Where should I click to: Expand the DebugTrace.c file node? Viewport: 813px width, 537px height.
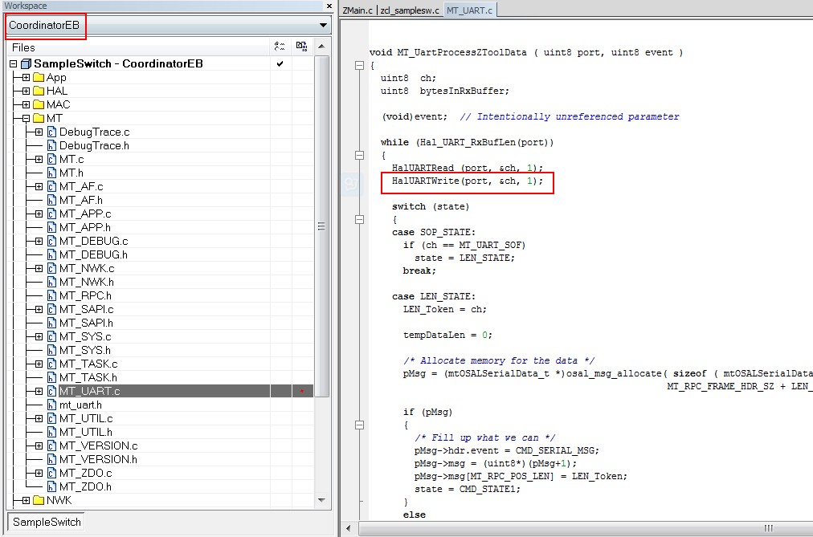(39, 132)
